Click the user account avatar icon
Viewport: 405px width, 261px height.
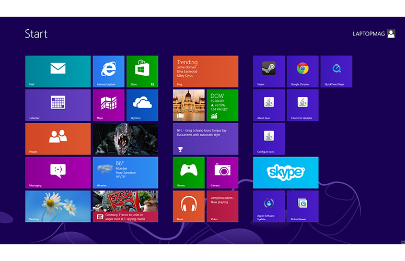point(391,34)
